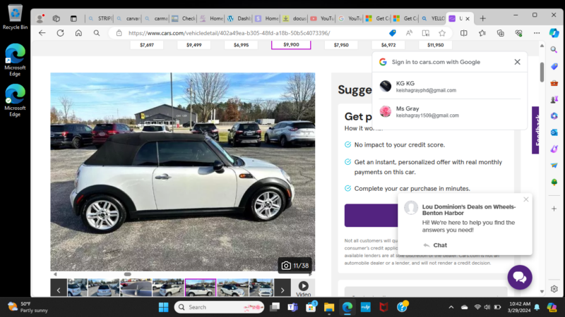Start Chat with Lou Dominion's dealer
Screen dimensions: 565x317
pyautogui.click(x=435, y=245)
